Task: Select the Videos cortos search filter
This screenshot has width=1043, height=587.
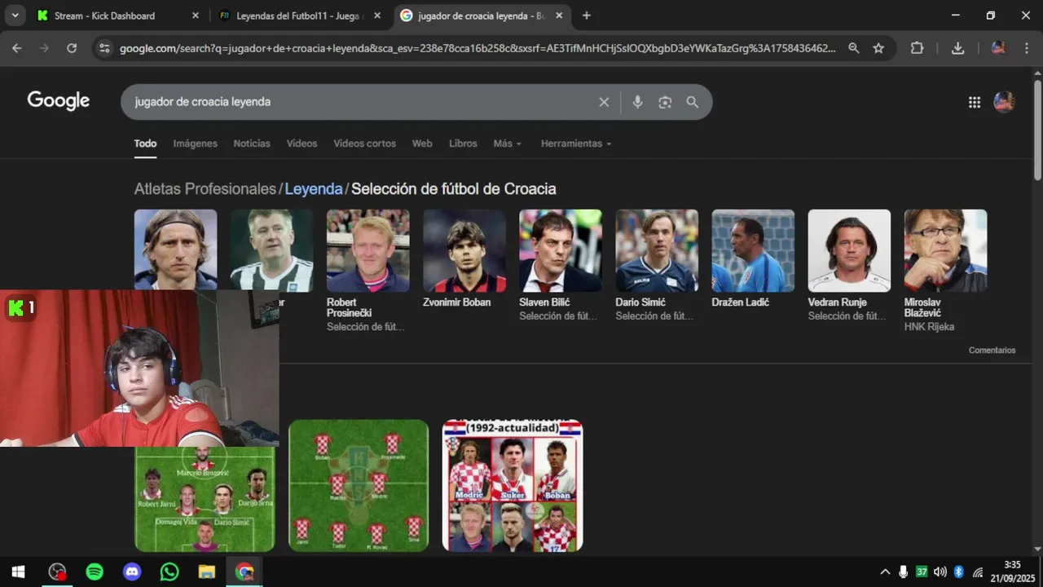Action: click(364, 143)
